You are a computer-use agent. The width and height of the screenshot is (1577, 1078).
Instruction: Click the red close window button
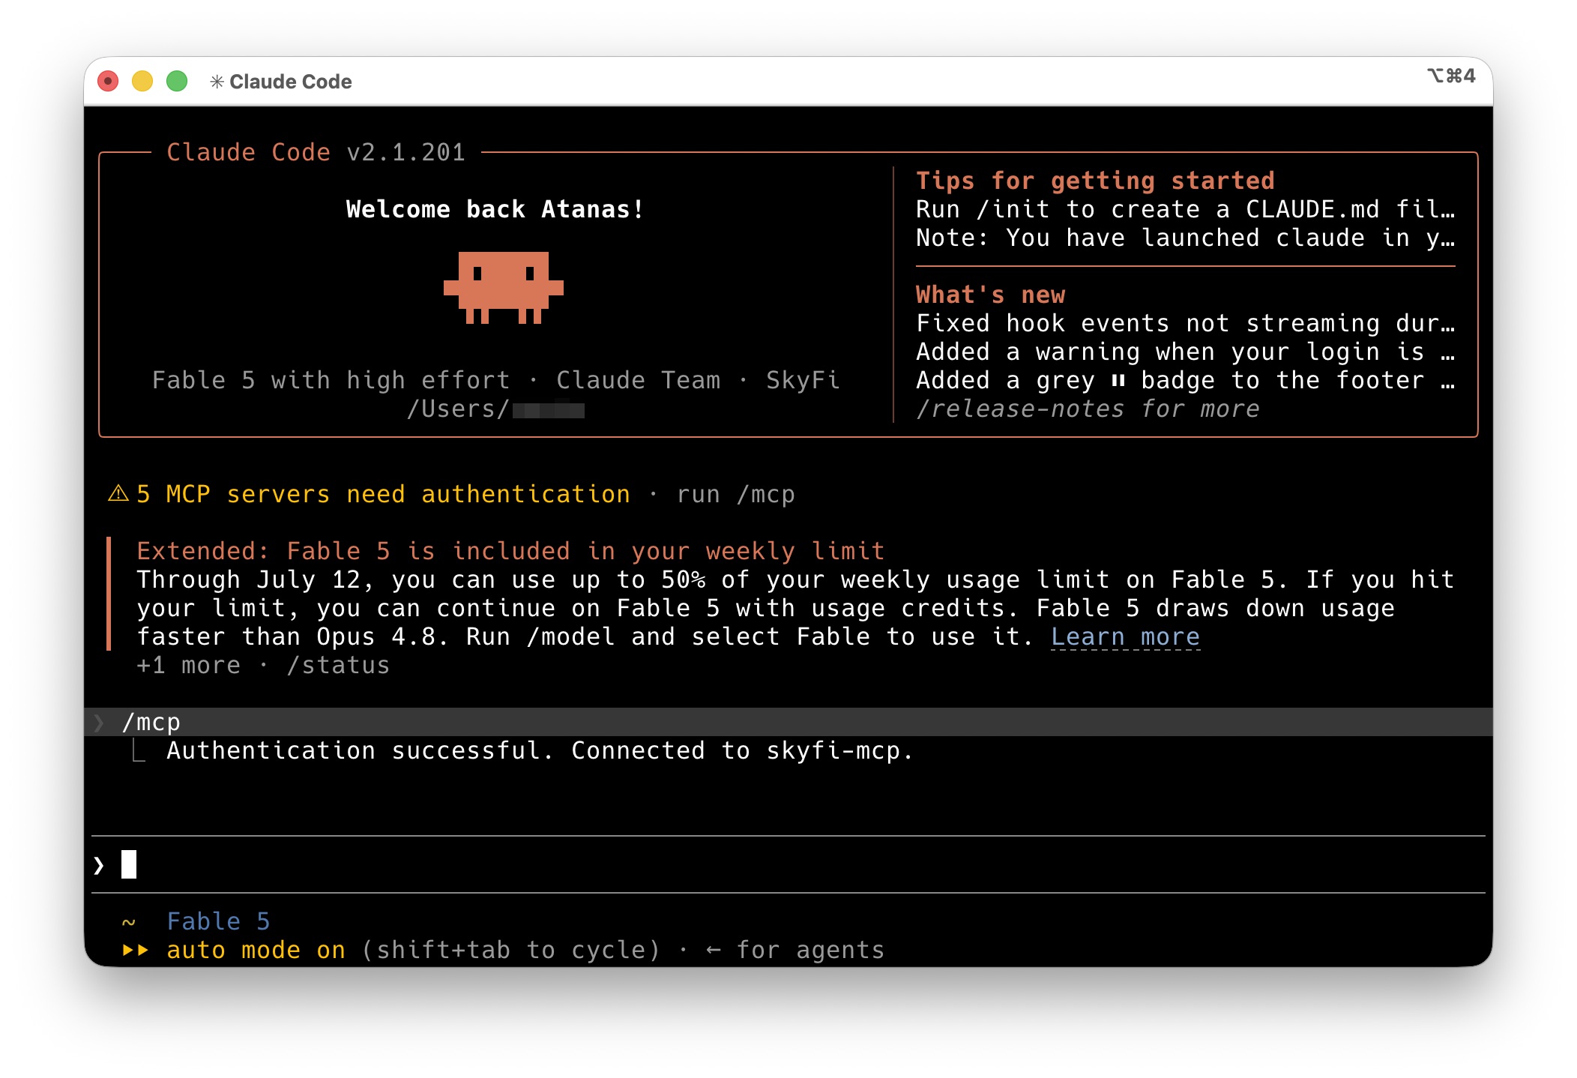click(x=108, y=81)
